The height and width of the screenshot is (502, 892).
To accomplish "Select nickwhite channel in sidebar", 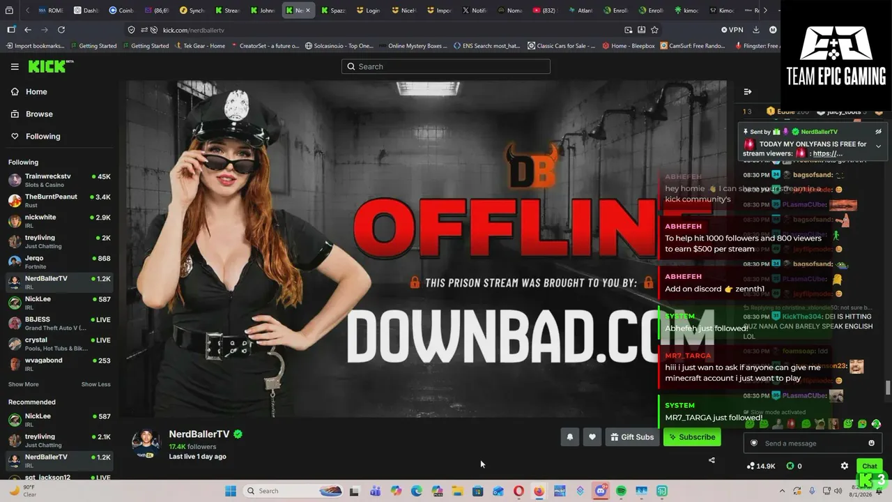I will [x=59, y=220].
